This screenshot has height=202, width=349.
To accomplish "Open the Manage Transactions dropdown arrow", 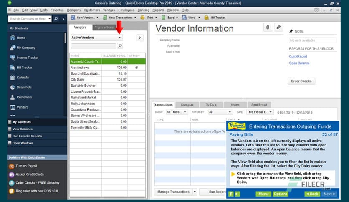I will coord(195,192).
